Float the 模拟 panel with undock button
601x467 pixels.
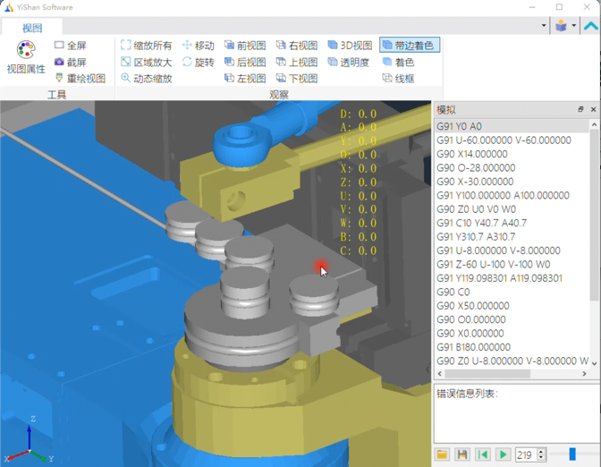580,109
